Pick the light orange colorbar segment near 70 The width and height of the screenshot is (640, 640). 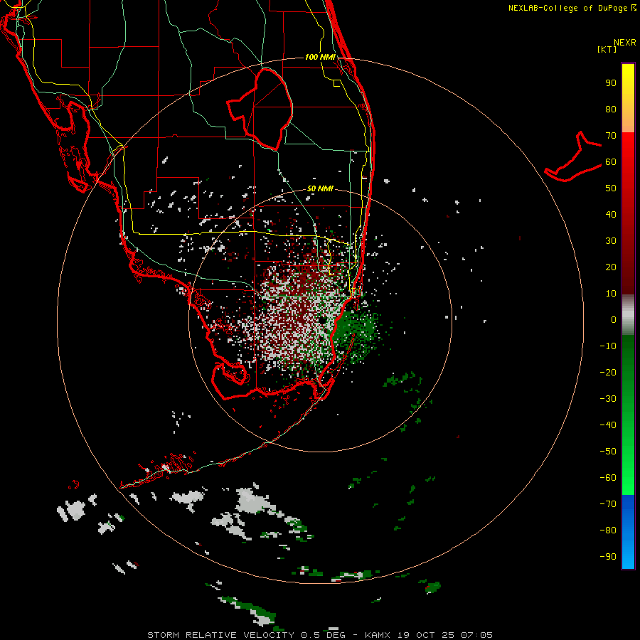[x=628, y=122]
